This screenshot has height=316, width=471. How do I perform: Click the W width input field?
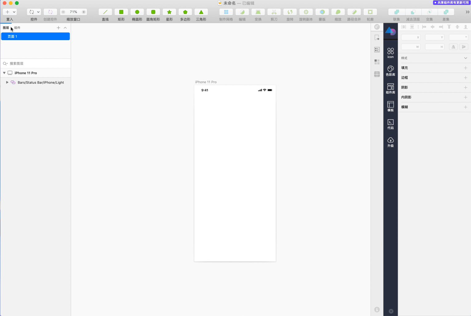click(411, 47)
